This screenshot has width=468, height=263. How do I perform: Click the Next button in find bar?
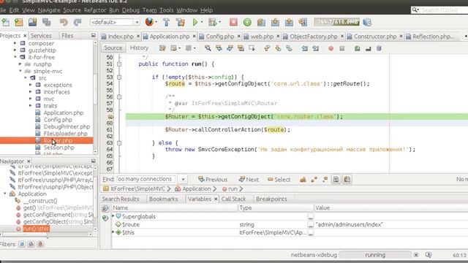pyautogui.click(x=249, y=180)
